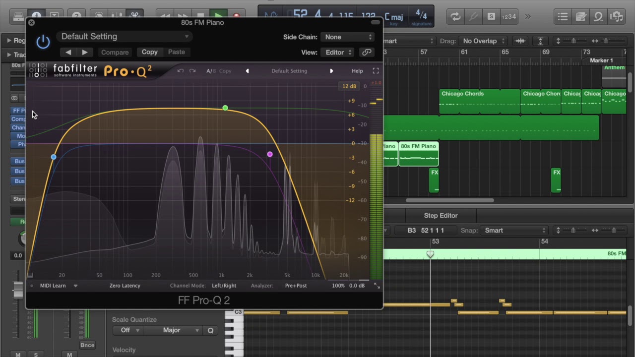Select previous Pro-Q preset triangle

[247, 71]
